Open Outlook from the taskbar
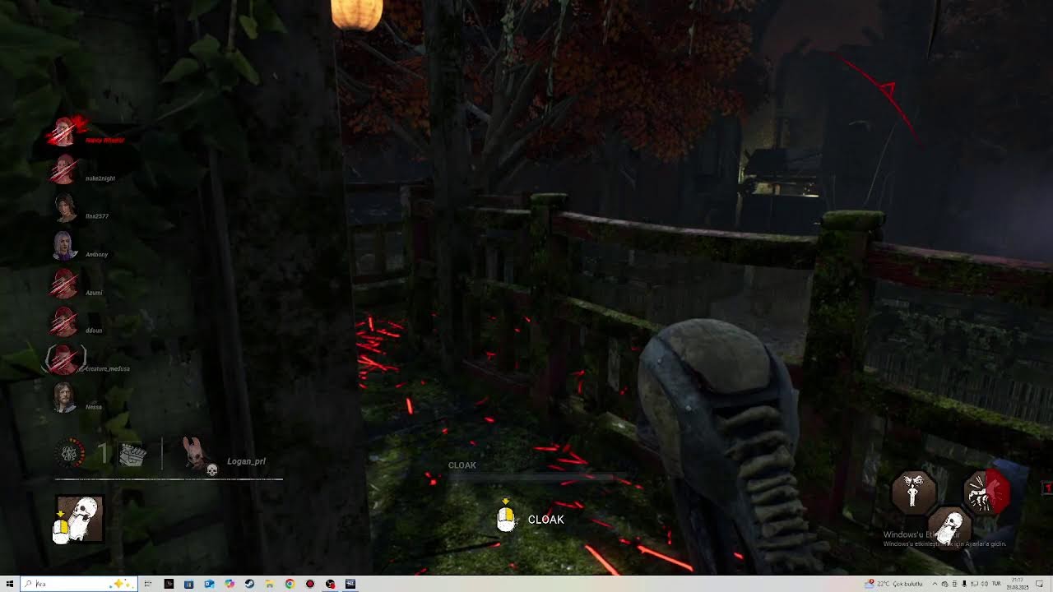 pyautogui.click(x=209, y=584)
